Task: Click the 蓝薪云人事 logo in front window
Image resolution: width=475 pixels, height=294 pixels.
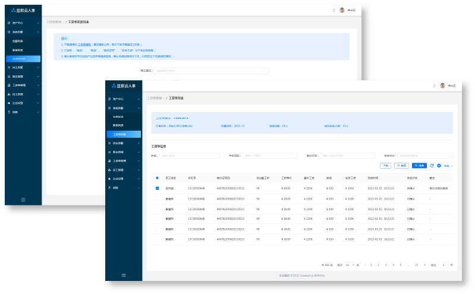Action: (123, 86)
